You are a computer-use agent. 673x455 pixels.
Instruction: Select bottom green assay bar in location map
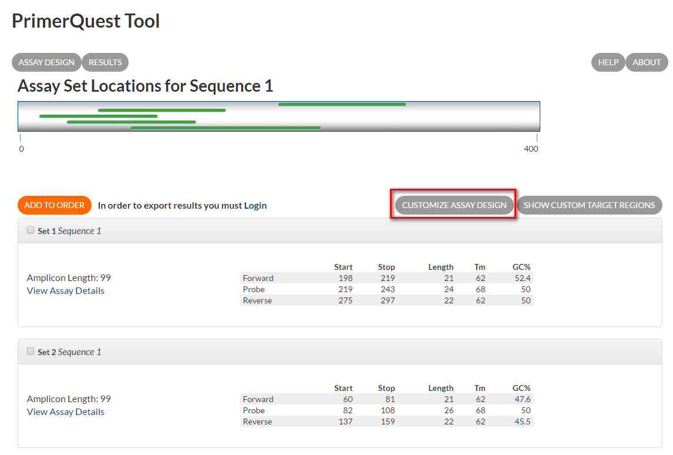pyautogui.click(x=226, y=128)
